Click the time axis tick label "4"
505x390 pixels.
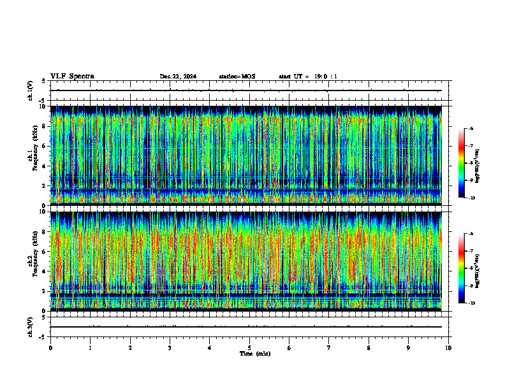(x=210, y=348)
